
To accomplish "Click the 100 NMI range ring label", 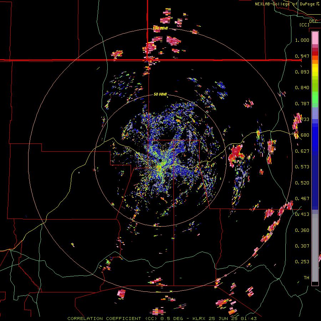I will tap(160, 28).
